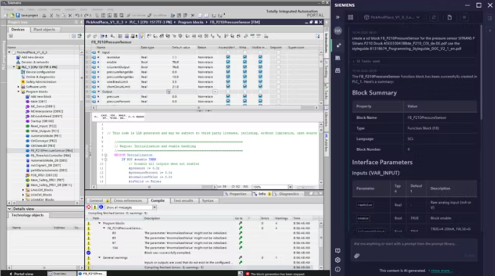
Task: Click interface table horizontal scrollbar
Action: (x=205, y=108)
